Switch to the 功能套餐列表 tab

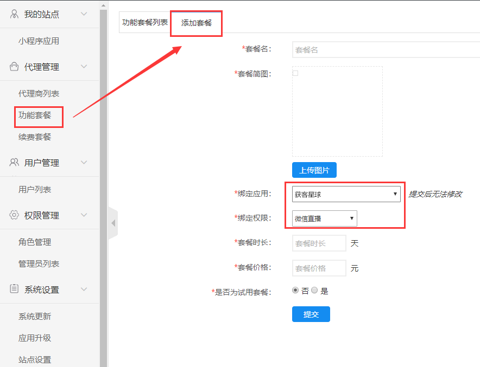pyautogui.click(x=145, y=23)
